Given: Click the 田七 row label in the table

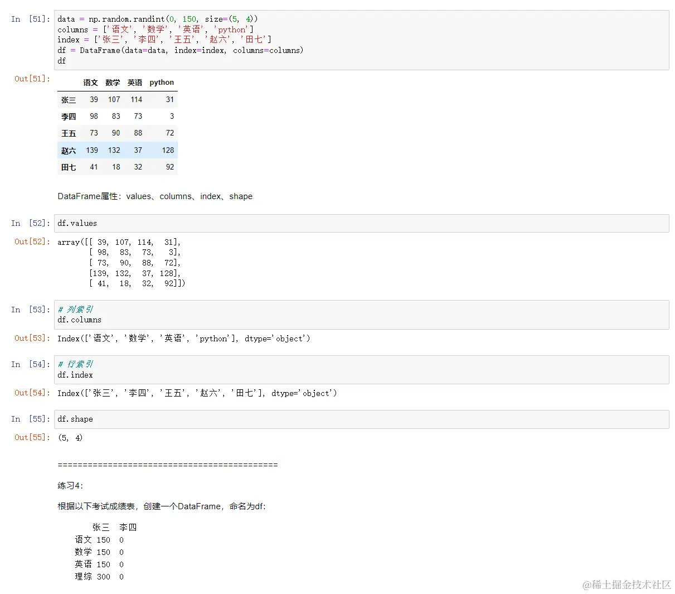Looking at the screenshot, I should click(69, 167).
